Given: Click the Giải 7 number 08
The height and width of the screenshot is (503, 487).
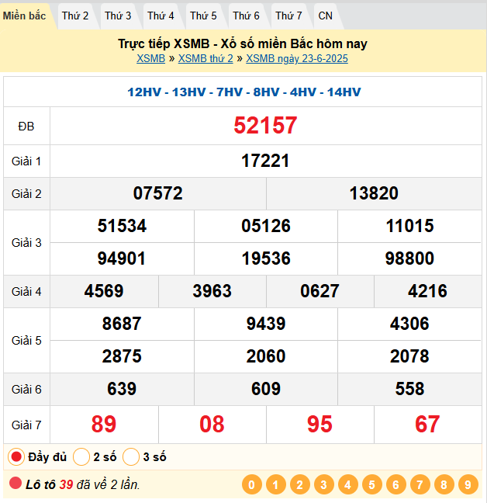Looking at the screenshot, I should coord(212,424).
